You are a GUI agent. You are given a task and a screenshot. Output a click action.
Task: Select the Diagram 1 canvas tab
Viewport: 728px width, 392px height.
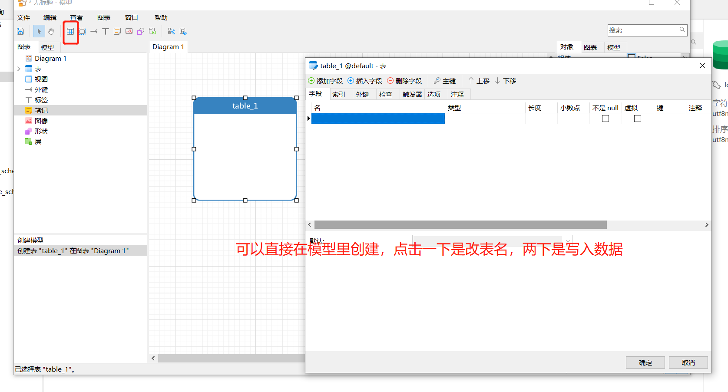coord(169,47)
